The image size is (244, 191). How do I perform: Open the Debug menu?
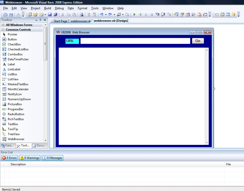point(59,8)
